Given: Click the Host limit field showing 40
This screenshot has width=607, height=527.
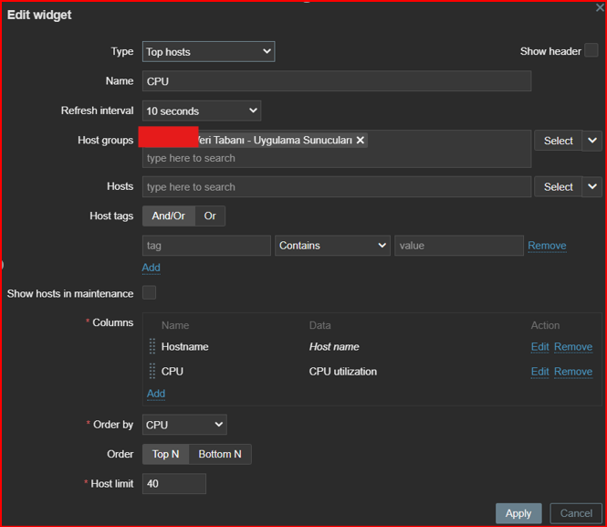Looking at the screenshot, I should click(174, 484).
